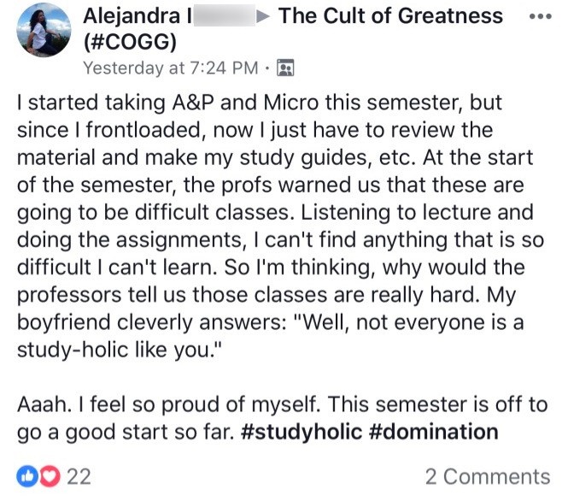Viewport: 568px width, 501px height.
Task: Open the 2 Comments link
Action: (488, 476)
